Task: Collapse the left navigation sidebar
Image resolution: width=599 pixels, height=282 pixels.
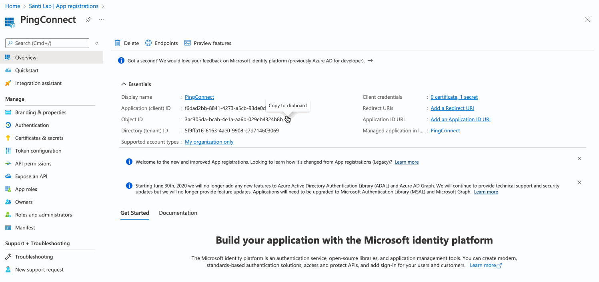Action: (x=96, y=43)
